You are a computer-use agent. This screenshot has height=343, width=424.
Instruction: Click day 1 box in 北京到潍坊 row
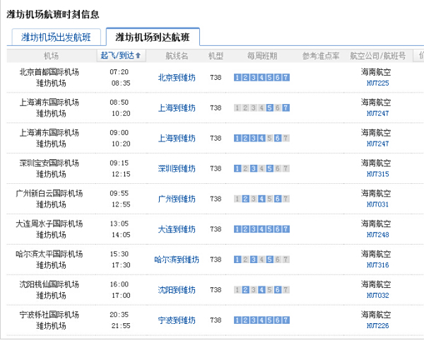[237, 78]
